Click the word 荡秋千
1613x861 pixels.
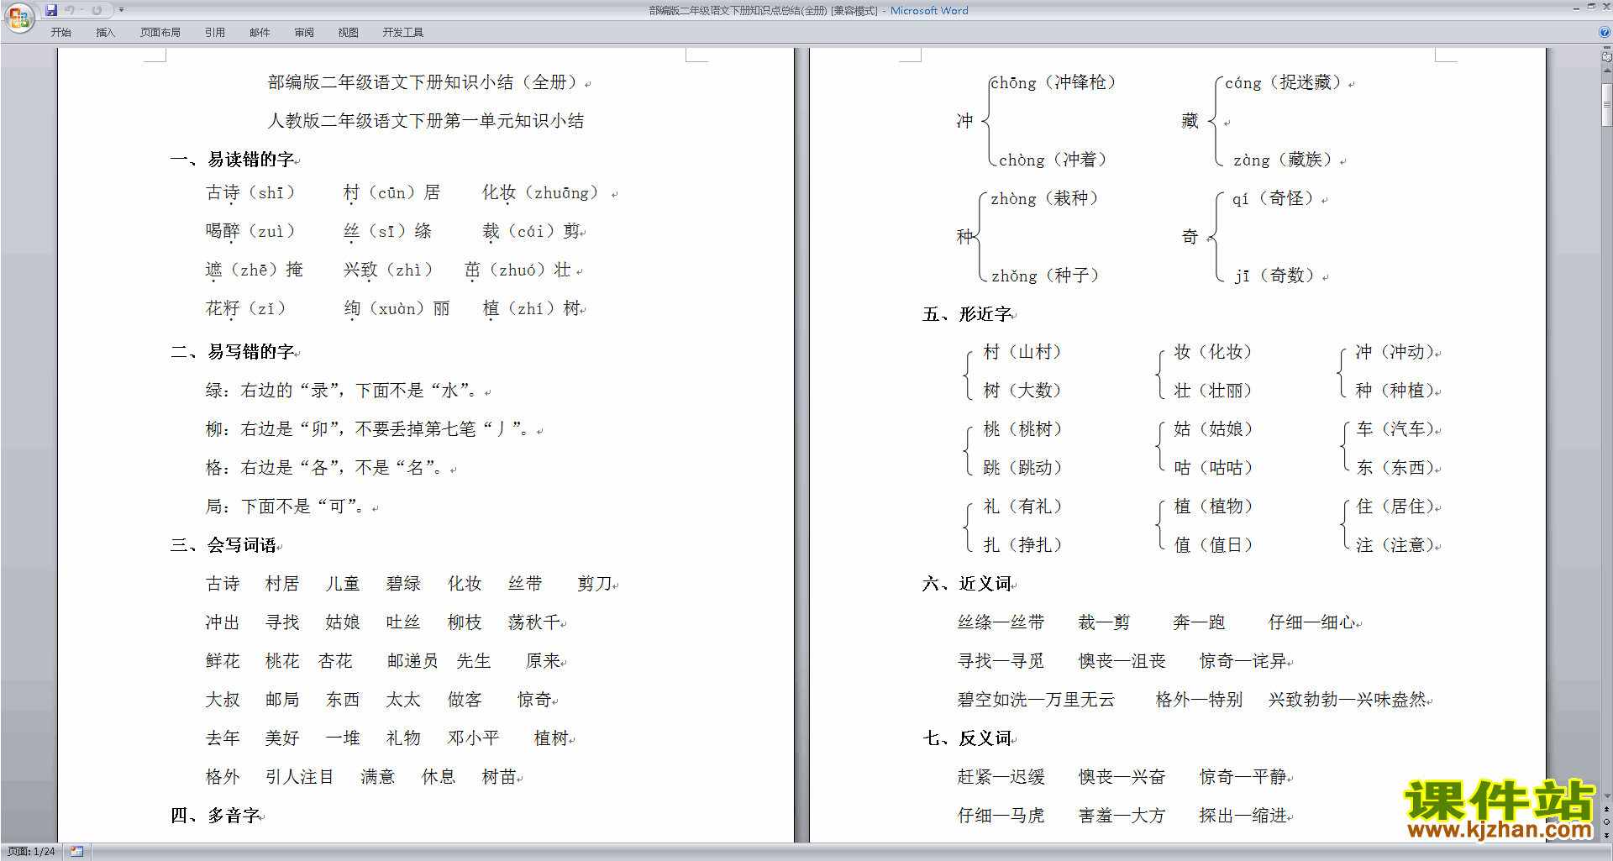533,622
